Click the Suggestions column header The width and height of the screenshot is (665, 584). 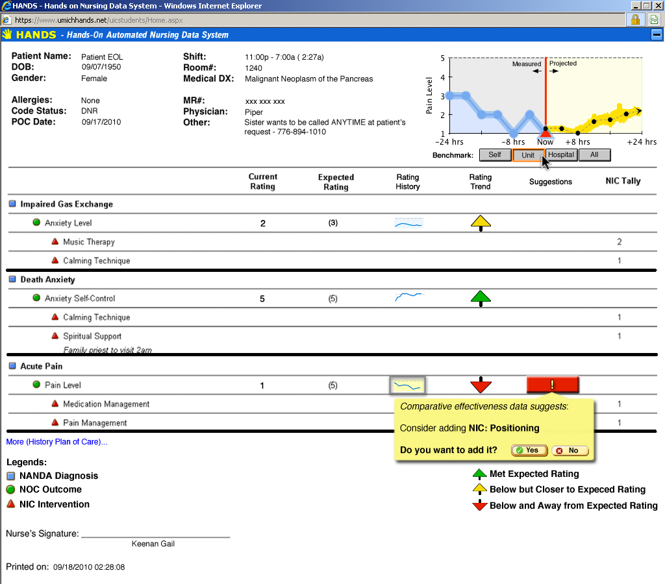(x=551, y=182)
